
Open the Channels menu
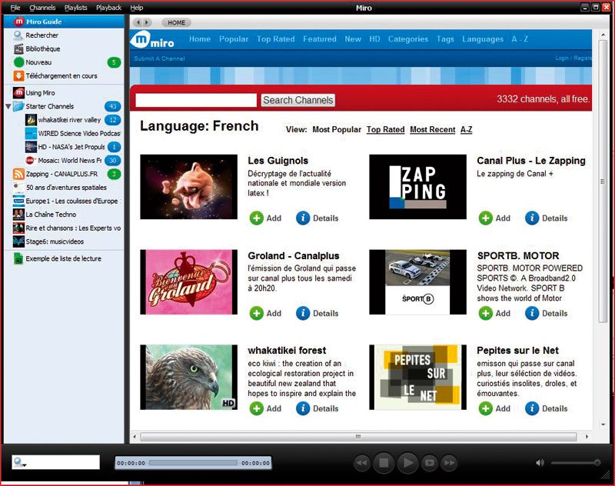tap(42, 8)
